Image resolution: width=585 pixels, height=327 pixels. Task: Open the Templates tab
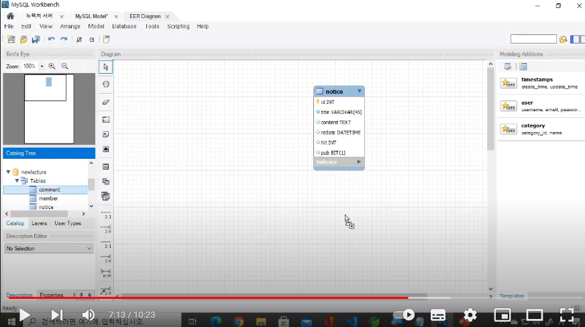[x=512, y=296]
